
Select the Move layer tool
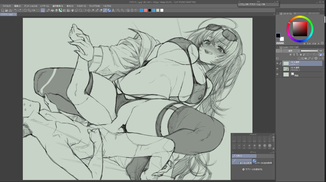tap(89, 10)
